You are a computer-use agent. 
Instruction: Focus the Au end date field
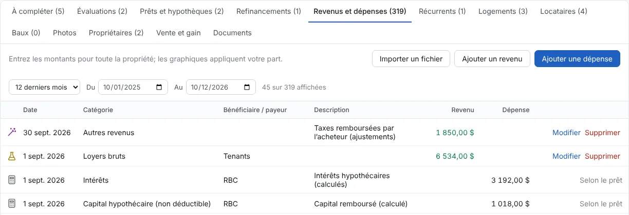tap(220, 87)
